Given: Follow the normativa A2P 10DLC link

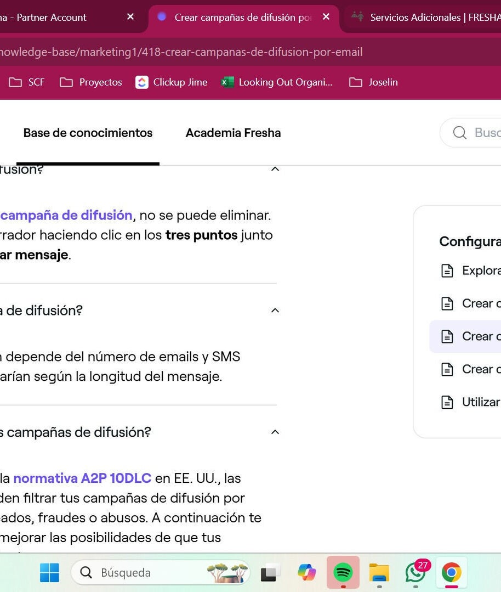Looking at the screenshot, I should coord(82,478).
